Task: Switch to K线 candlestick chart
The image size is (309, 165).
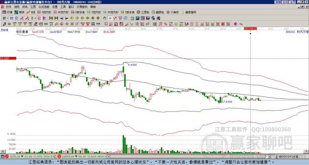Action: click(x=31, y=12)
